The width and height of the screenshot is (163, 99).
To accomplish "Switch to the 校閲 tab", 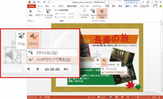I will click(x=107, y=6).
